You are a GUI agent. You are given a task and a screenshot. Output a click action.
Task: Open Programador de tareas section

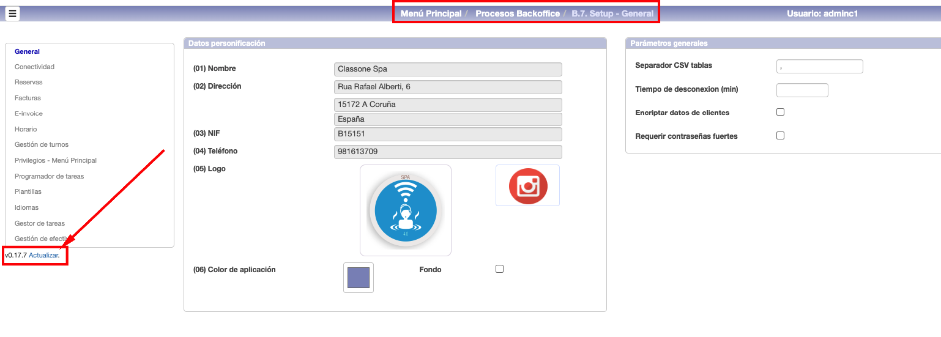[x=49, y=176]
